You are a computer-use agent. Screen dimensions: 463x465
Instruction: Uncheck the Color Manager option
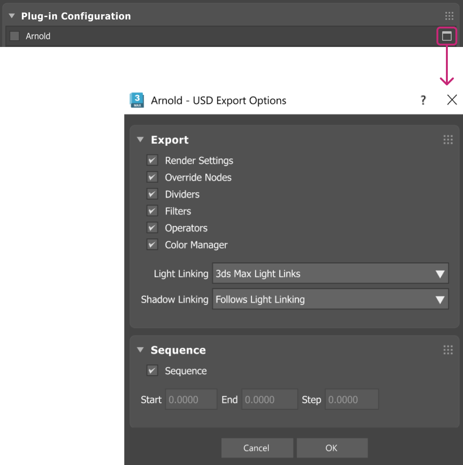[x=152, y=245]
